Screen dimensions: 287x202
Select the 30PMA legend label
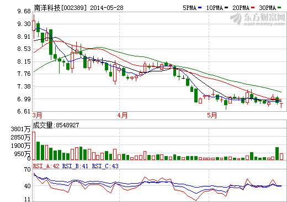[x=268, y=8]
